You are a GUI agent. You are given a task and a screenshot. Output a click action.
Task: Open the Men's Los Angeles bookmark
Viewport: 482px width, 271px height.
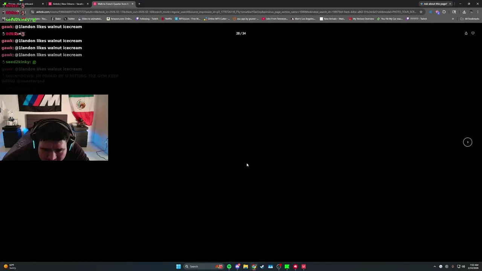tap(303, 19)
